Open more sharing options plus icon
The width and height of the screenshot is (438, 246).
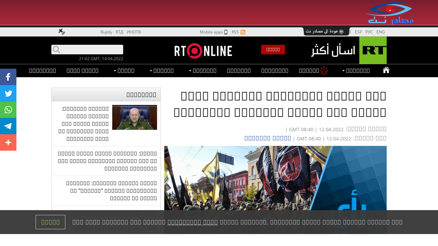8,142
